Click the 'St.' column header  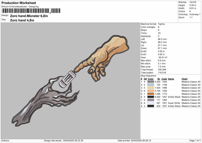159,79
